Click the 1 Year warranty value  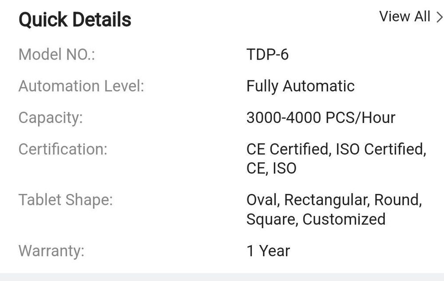(268, 251)
